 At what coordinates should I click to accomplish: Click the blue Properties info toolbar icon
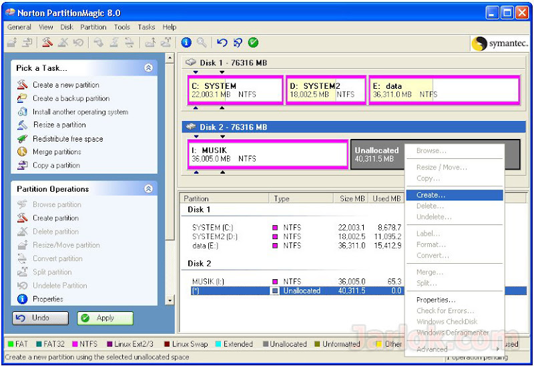pyautogui.click(x=186, y=43)
